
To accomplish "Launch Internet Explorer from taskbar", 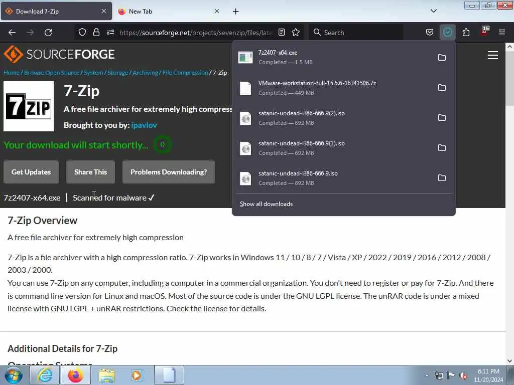I will [45, 375].
